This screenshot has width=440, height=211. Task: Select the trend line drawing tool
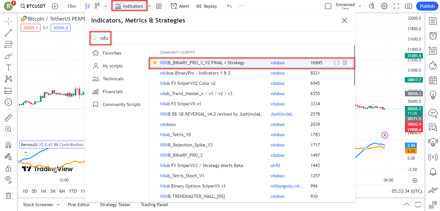pyautogui.click(x=8, y=33)
